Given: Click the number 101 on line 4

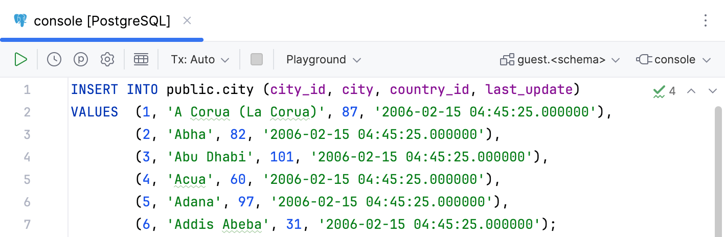Looking at the screenshot, I should tap(282, 157).
